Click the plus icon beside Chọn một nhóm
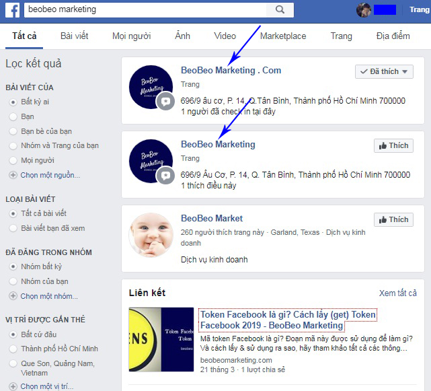The width and height of the screenshot is (431, 391). [13, 296]
